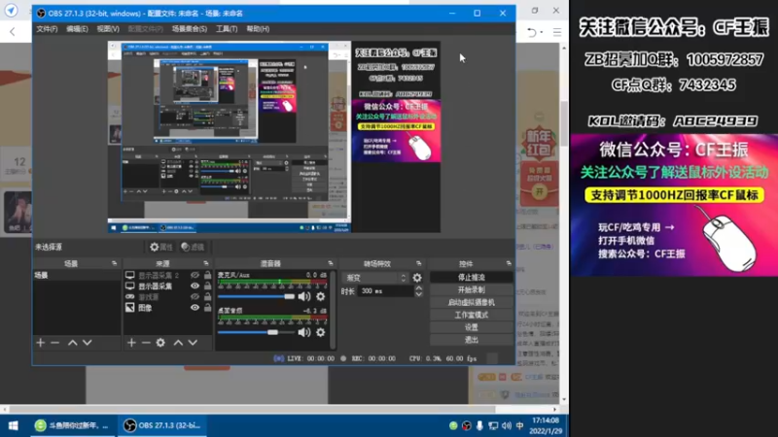
Task: Pop out the 转场特效 dock panel icon
Action: click(x=419, y=263)
